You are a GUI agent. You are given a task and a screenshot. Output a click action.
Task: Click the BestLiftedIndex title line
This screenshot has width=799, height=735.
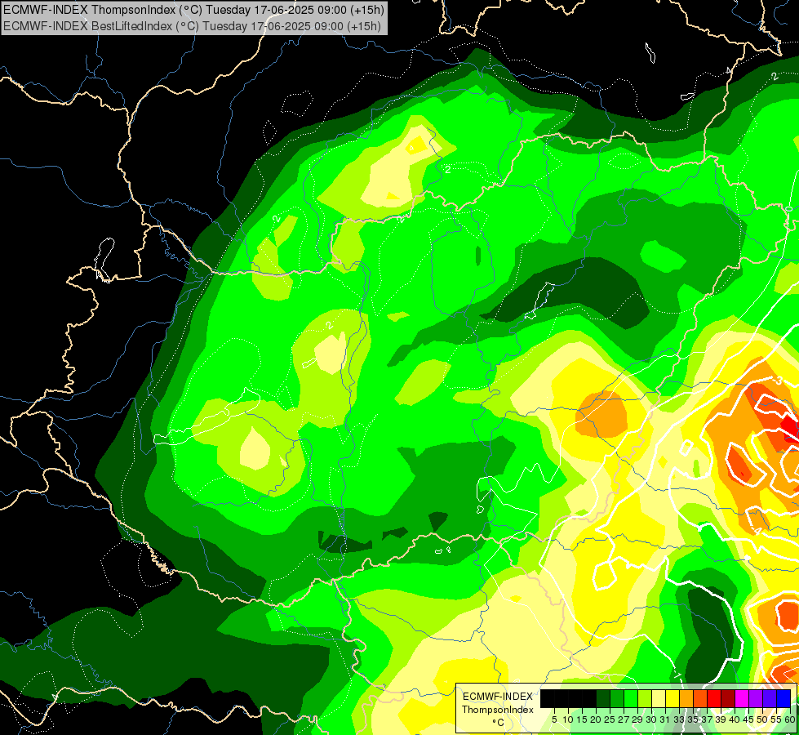pos(192,25)
